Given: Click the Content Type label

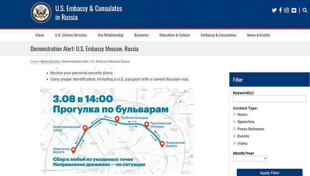Looking at the screenshot, I should pyautogui.click(x=245, y=108).
